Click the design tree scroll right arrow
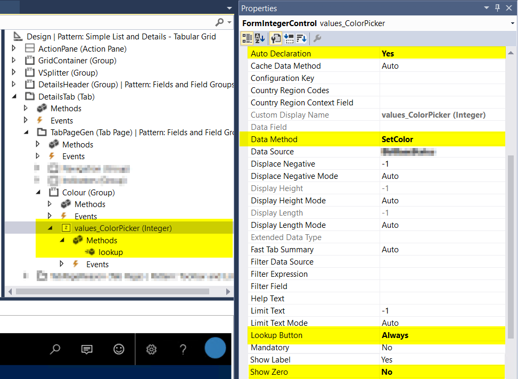The image size is (518, 379). [228, 292]
